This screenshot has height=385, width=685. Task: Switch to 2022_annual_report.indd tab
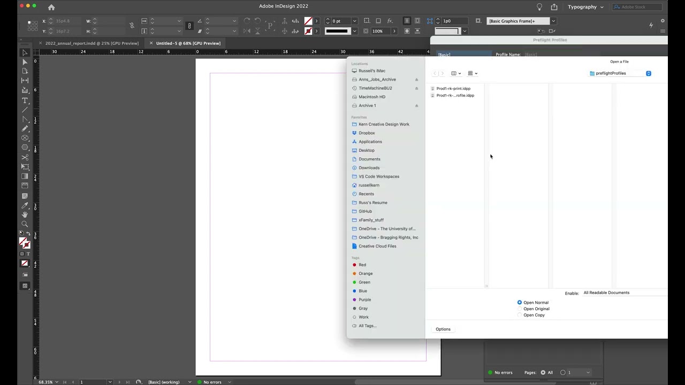[x=92, y=43]
